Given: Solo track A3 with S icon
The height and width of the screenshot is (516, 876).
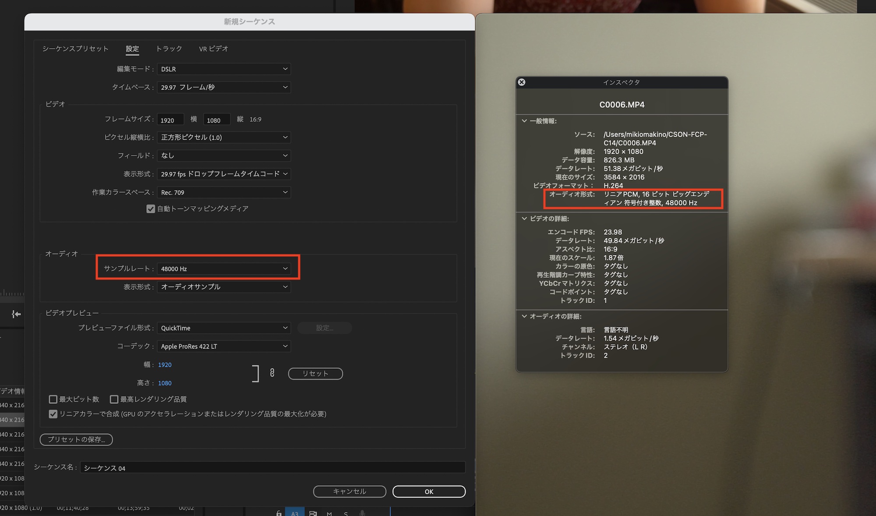Looking at the screenshot, I should (346, 513).
